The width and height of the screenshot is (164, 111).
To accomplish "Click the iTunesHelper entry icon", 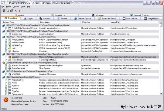I will (x=10, y=60).
